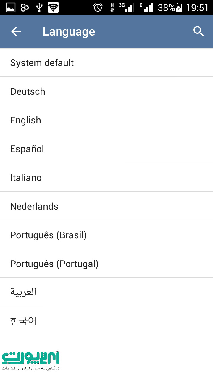Tap the USB connection status icon
Image resolution: width=213 pixels, height=379 pixels.
click(39, 7)
